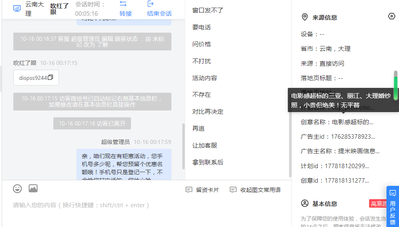
Task: Select quick phrase 不存在
Action: pos(202,95)
